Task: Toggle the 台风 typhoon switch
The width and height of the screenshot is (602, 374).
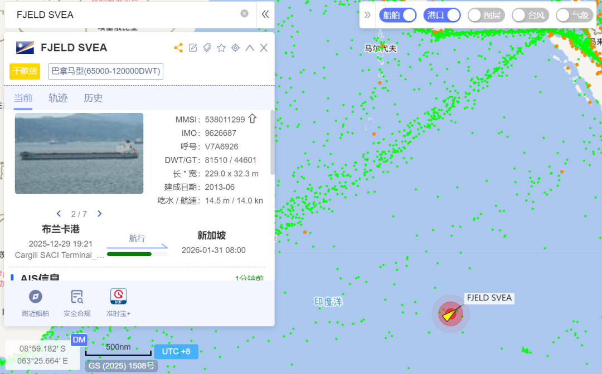Action: point(530,15)
